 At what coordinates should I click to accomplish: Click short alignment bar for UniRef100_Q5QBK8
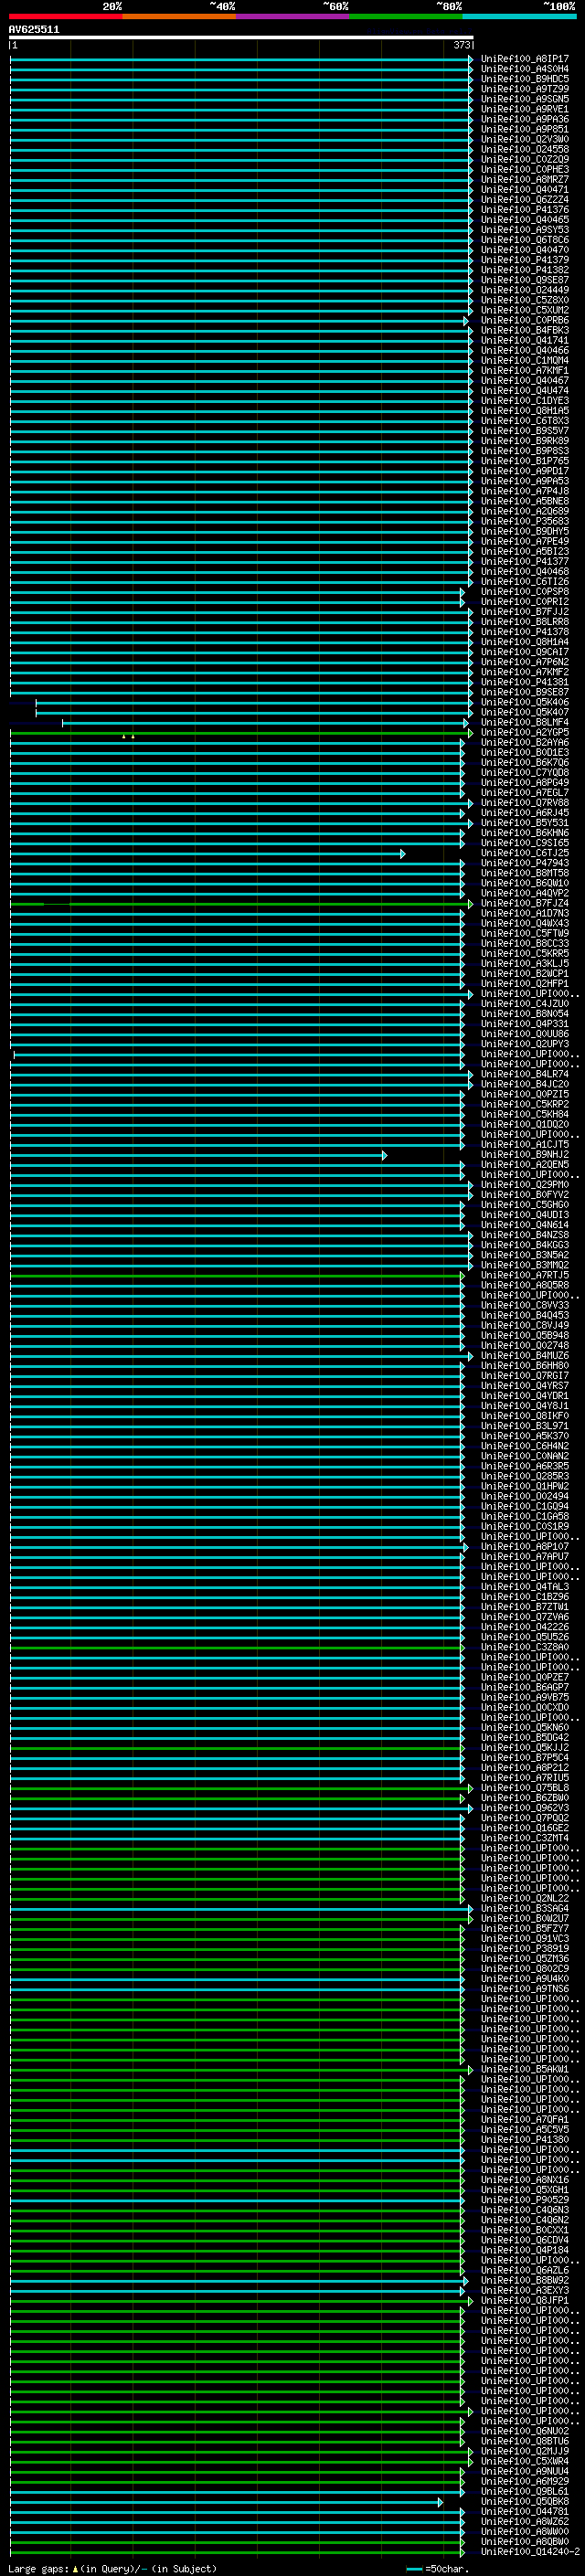click(x=226, y=2502)
